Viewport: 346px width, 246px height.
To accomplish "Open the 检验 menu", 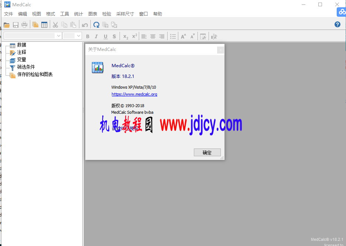I will 107,14.
